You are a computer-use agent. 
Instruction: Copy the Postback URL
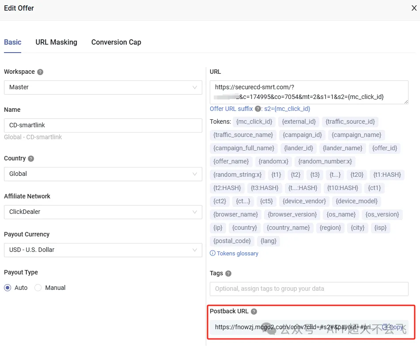pyautogui.click(x=393, y=327)
